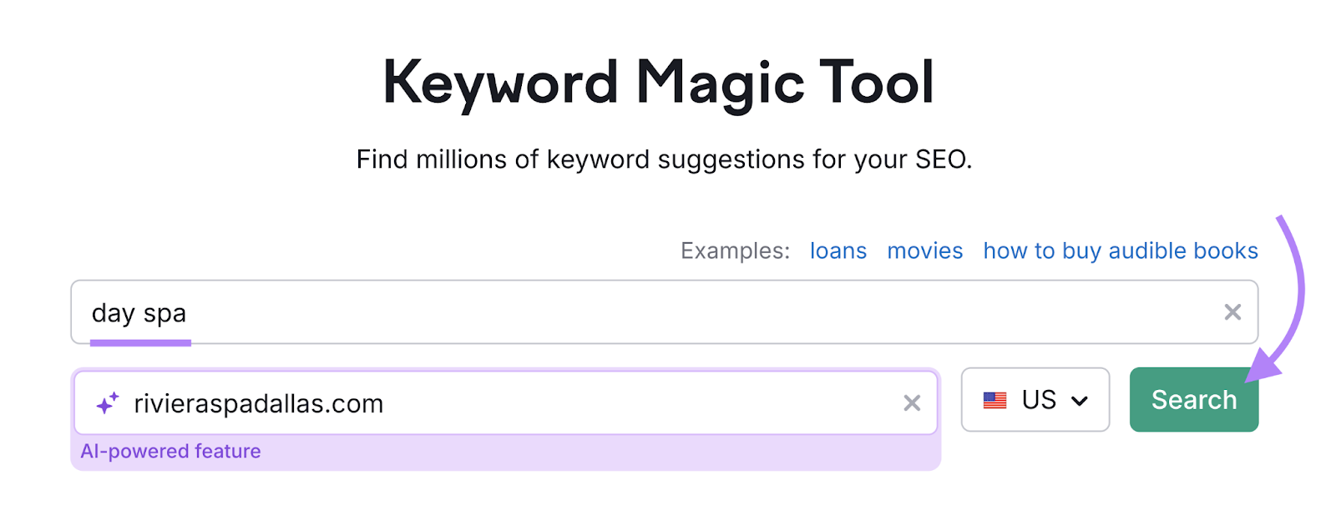Open the loans example keyword
Screen dimensions: 1336x521
pyautogui.click(x=838, y=250)
